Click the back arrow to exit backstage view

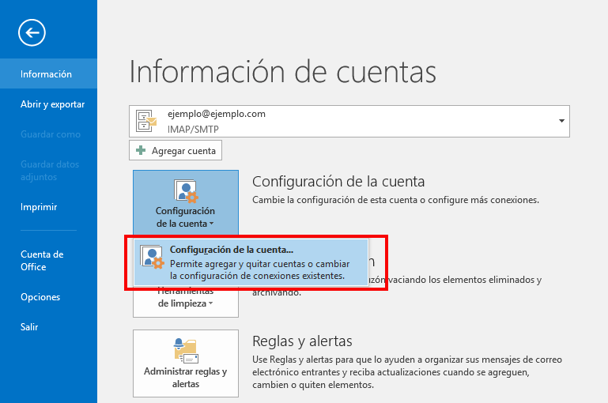pyautogui.click(x=32, y=32)
